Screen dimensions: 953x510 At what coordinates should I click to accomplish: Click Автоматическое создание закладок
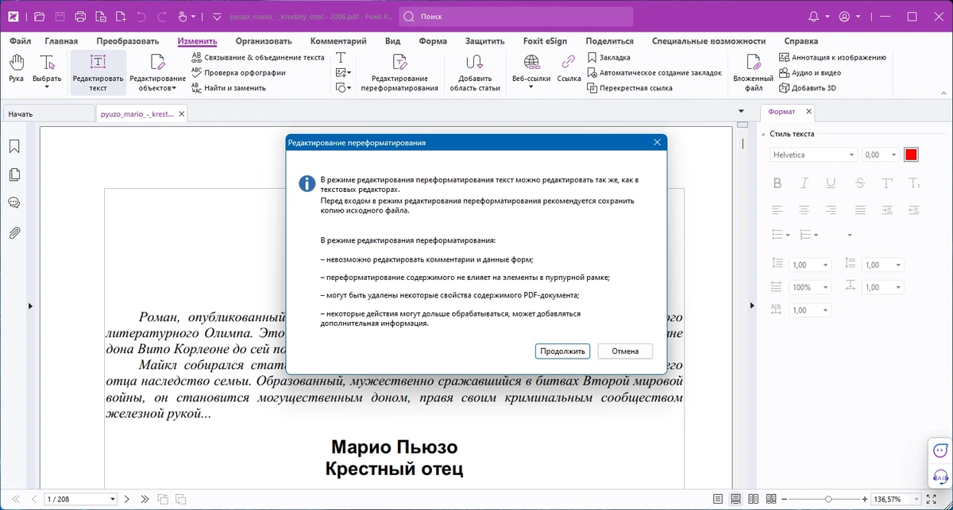tap(654, 72)
